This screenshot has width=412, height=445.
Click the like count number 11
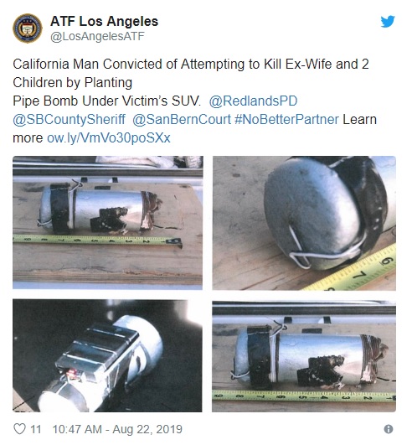tap(36, 429)
